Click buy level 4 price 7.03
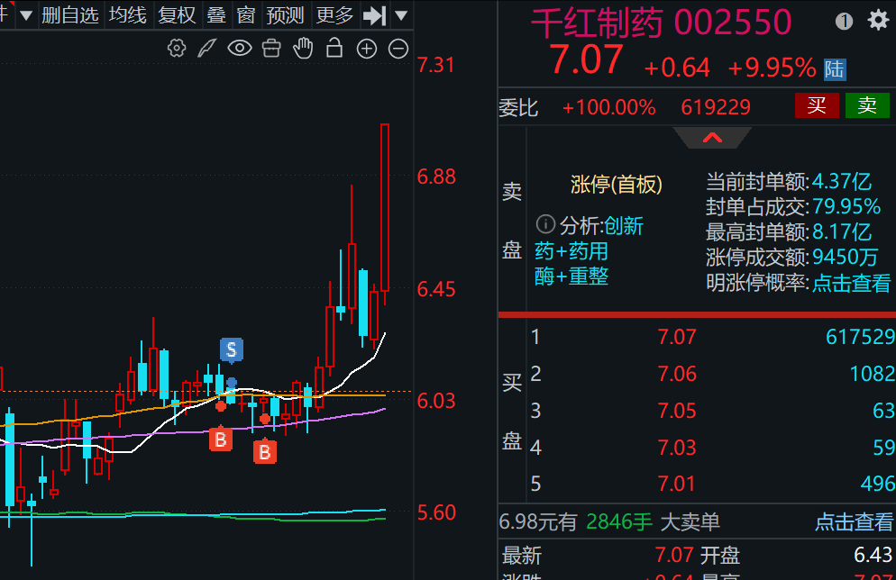 (x=677, y=448)
